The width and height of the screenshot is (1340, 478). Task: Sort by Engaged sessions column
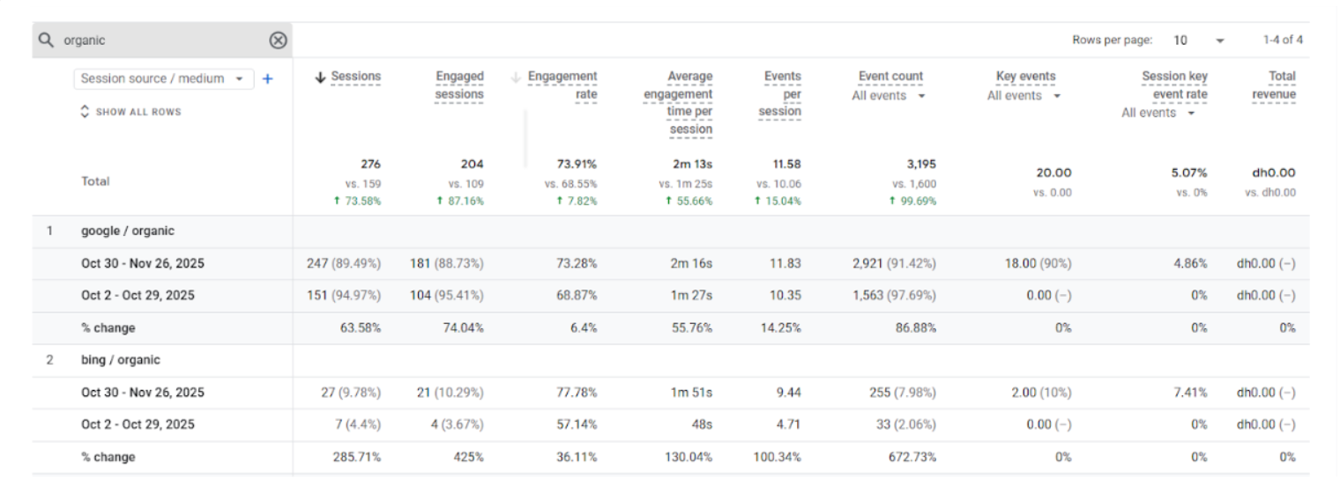click(x=459, y=85)
